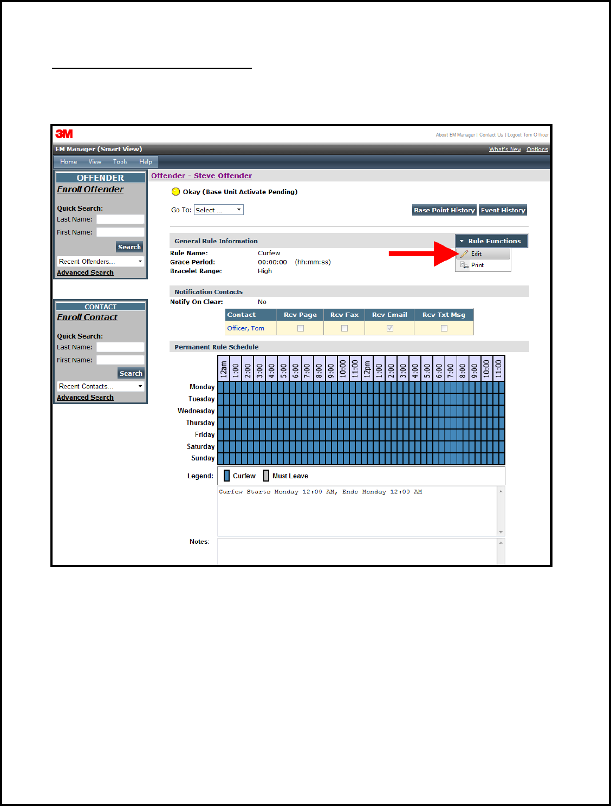
Task: Open the Tools menu
Action: (x=120, y=161)
